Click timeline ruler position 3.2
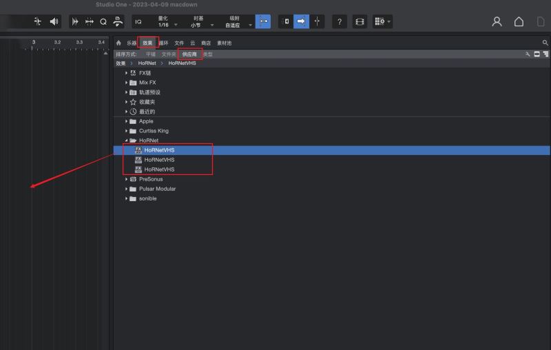 click(57, 42)
